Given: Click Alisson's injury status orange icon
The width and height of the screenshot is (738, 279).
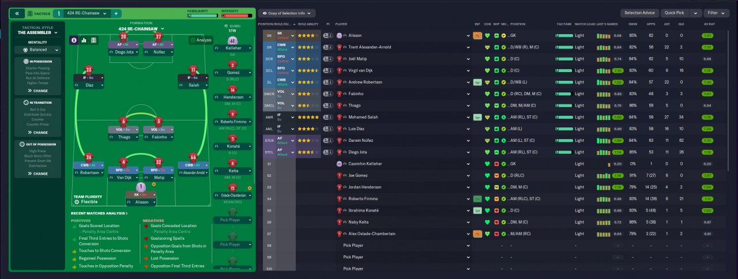Looking at the screenshot, I should (477, 36).
